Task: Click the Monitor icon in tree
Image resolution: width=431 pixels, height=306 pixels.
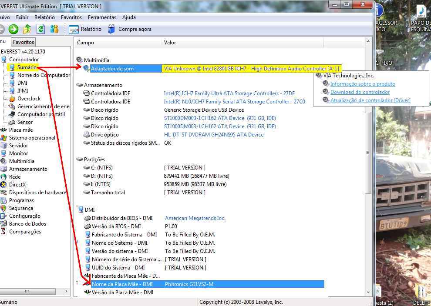Action: coord(3,153)
